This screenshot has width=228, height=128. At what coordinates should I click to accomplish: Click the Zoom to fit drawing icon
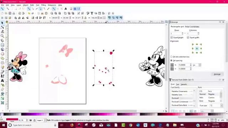[56, 14]
